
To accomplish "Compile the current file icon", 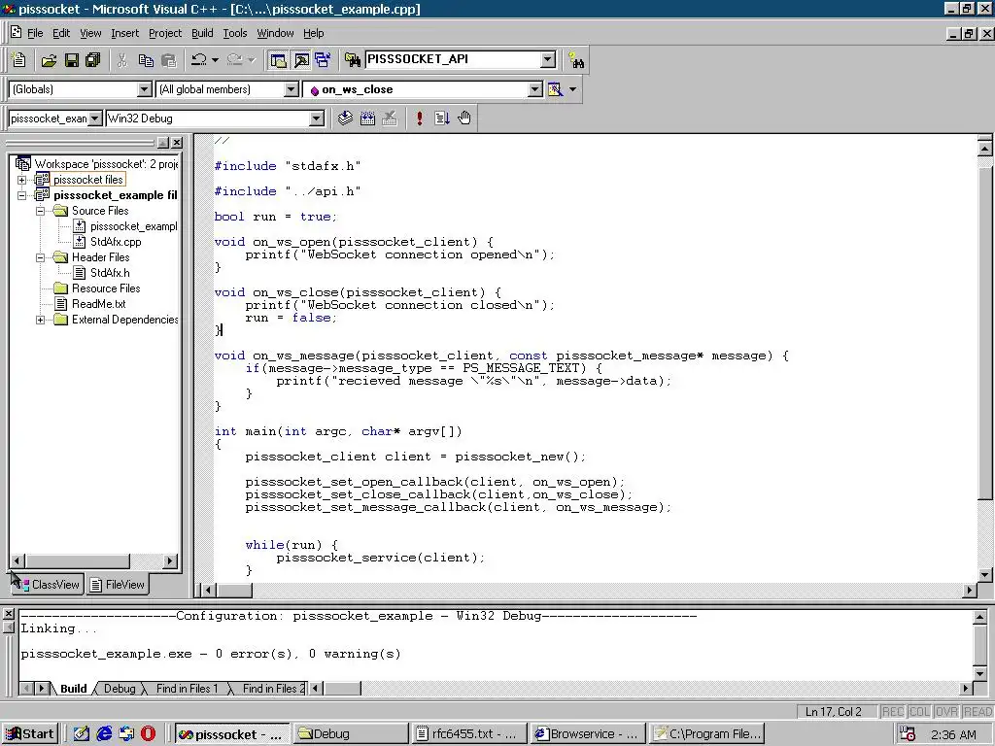I will pyautogui.click(x=345, y=118).
